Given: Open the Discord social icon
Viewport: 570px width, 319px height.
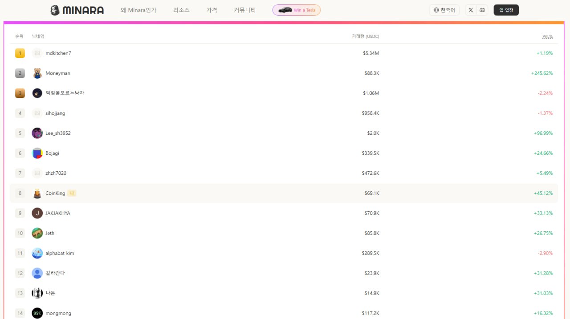Looking at the screenshot, I should (x=482, y=10).
